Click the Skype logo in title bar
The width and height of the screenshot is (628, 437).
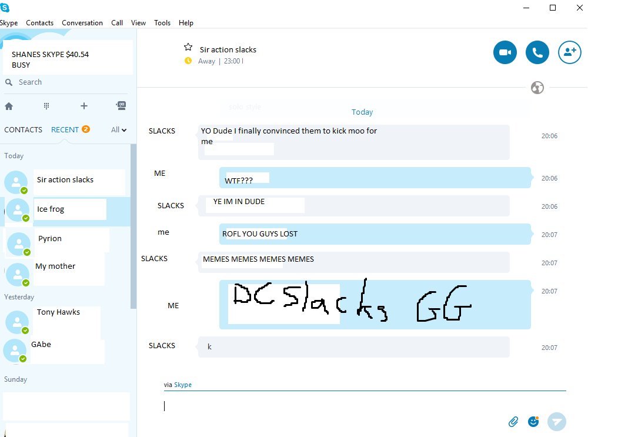(5, 7)
